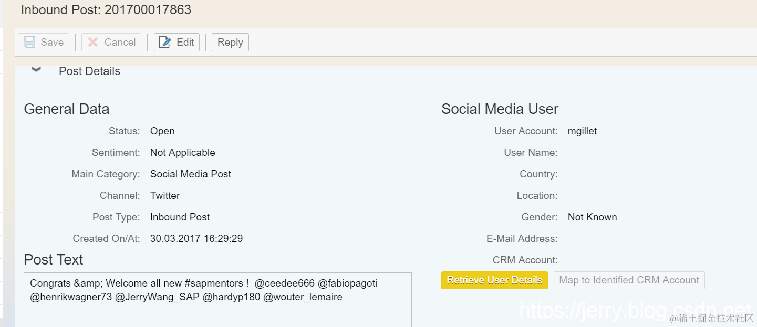Click the Status value Open
Viewport: 757px width, 327px height.
[162, 131]
